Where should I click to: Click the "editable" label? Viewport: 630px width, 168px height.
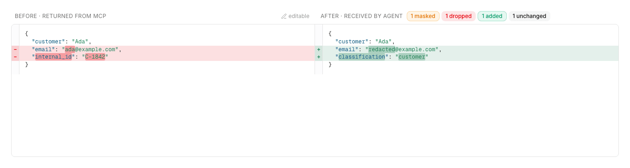[x=299, y=16]
